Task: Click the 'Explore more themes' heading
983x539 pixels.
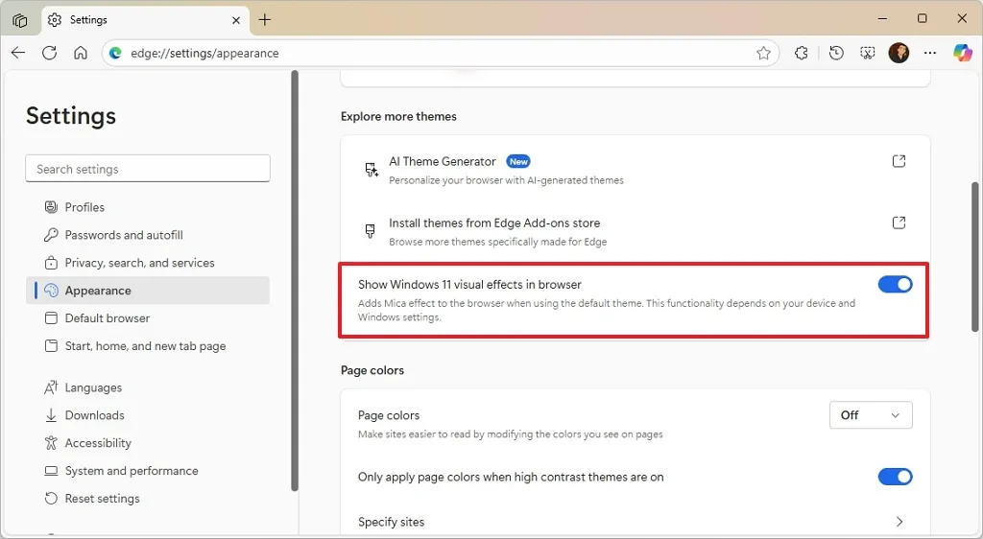Action: pos(398,116)
